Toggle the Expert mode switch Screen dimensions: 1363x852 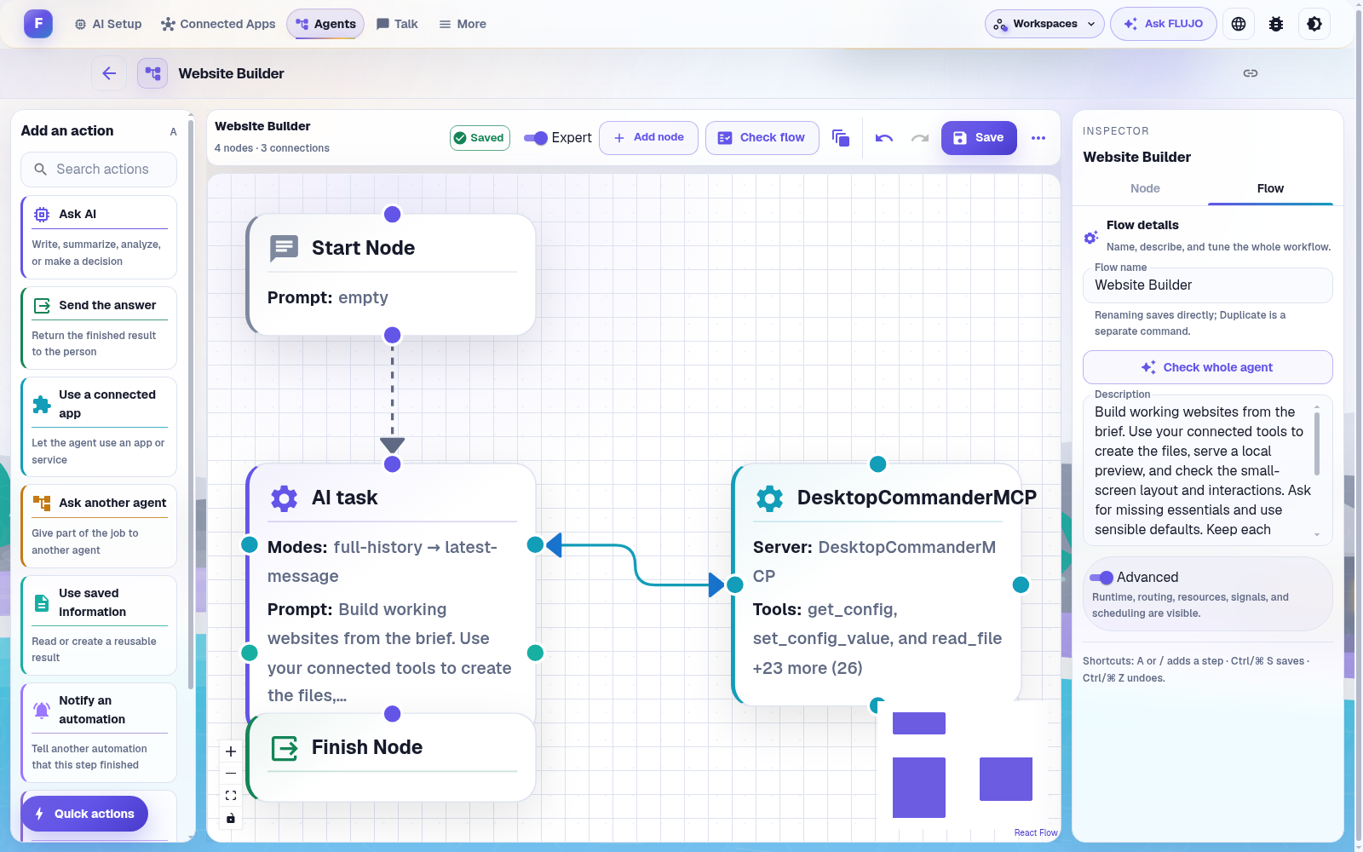coord(536,138)
